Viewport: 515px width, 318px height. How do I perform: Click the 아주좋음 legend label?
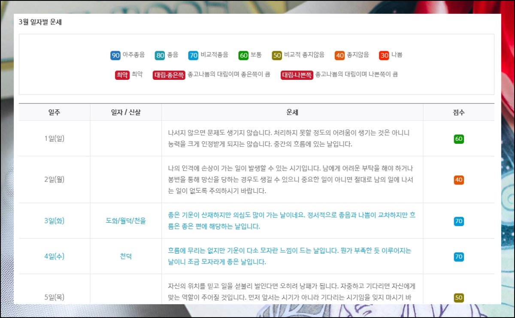tap(133, 55)
